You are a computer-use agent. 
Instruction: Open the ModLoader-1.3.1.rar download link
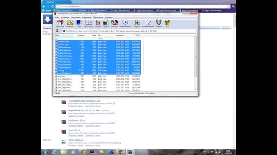coord(77,121)
